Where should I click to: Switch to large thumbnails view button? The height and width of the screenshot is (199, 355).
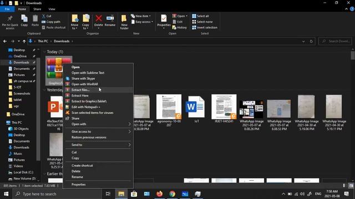tap(351, 186)
